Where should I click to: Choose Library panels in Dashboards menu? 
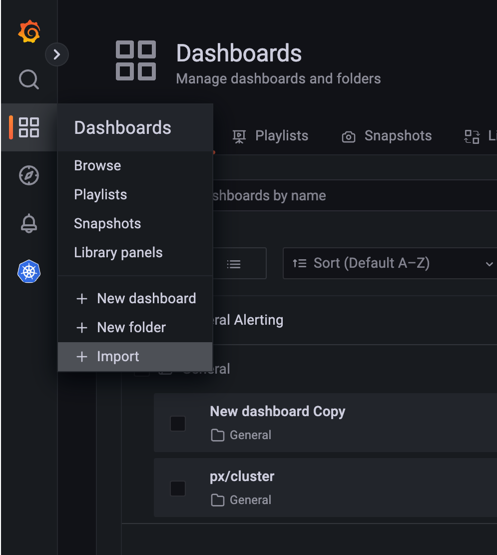(118, 252)
